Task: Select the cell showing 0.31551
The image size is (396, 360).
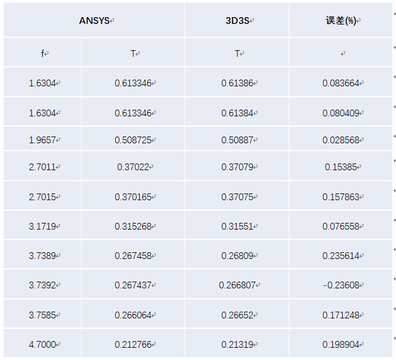Action: pyautogui.click(x=237, y=225)
